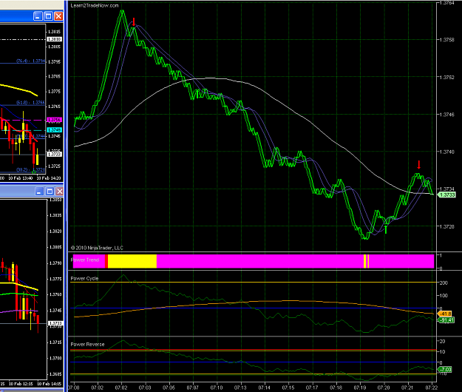Select the Power Cycle indicator label
Screen dimensions: 462x392
coord(84,279)
